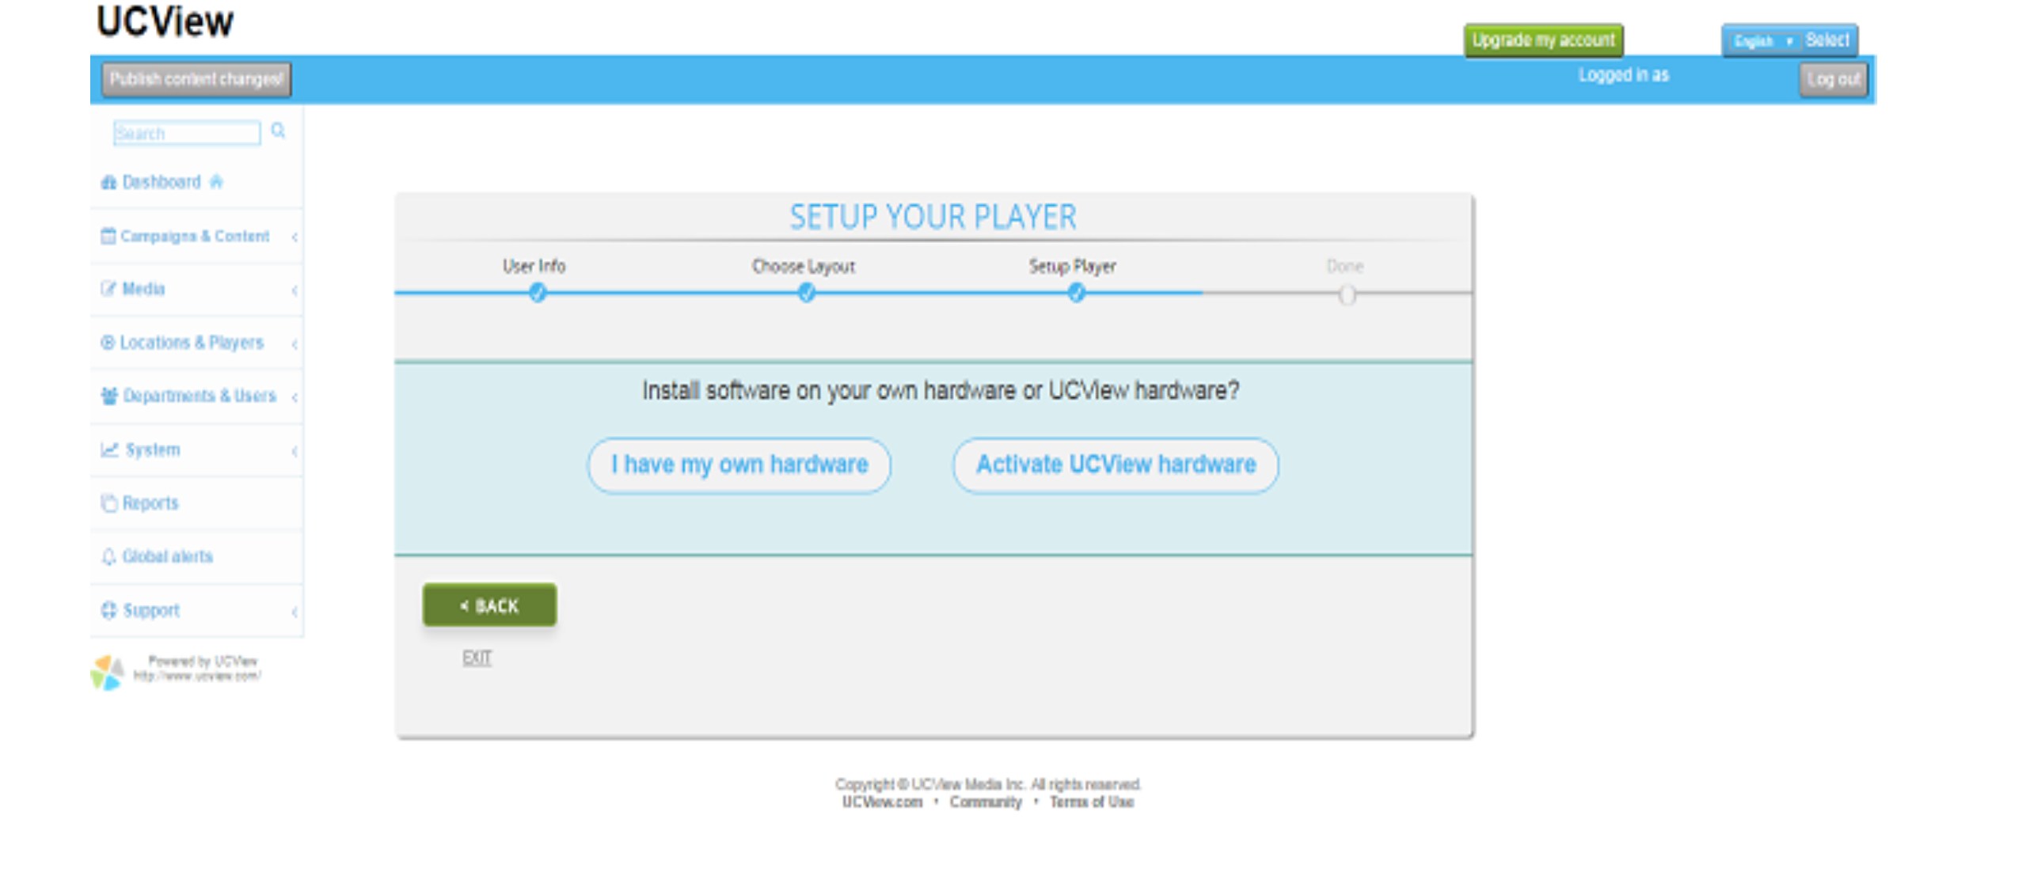Click the User Info step marker
Viewport: 2030px width, 872px height.
pos(538,294)
